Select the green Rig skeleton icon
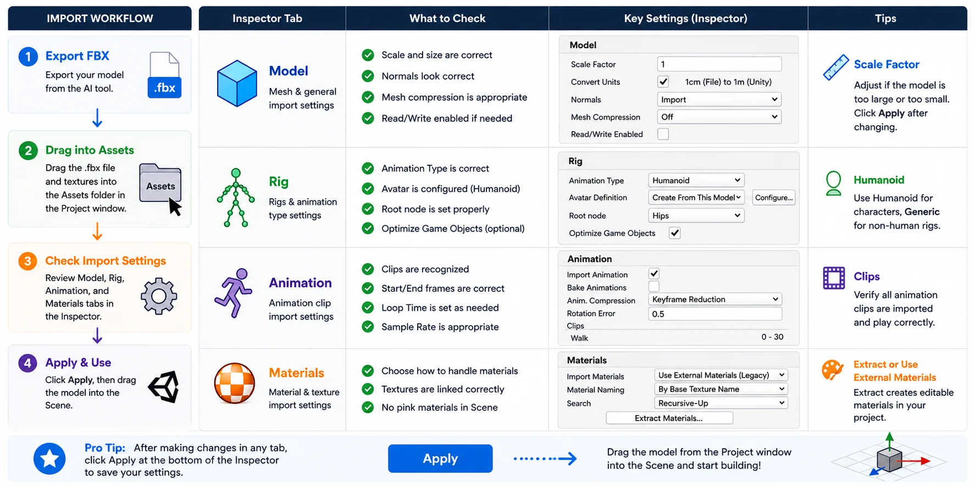Viewport: 975px width, 487px height. pyautogui.click(x=236, y=198)
